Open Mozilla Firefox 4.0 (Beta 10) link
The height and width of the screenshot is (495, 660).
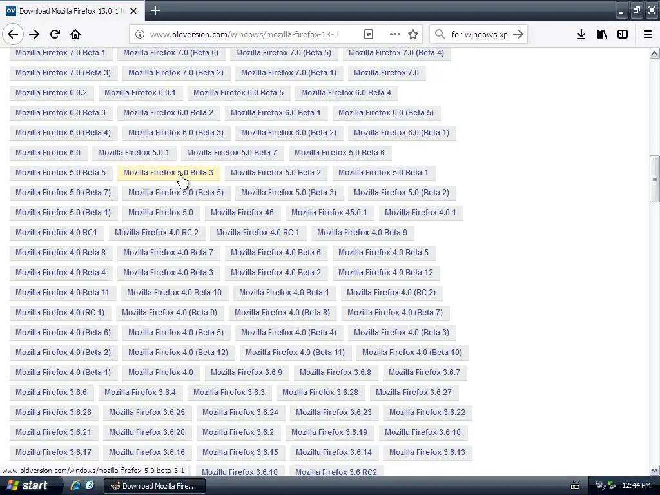(412, 353)
